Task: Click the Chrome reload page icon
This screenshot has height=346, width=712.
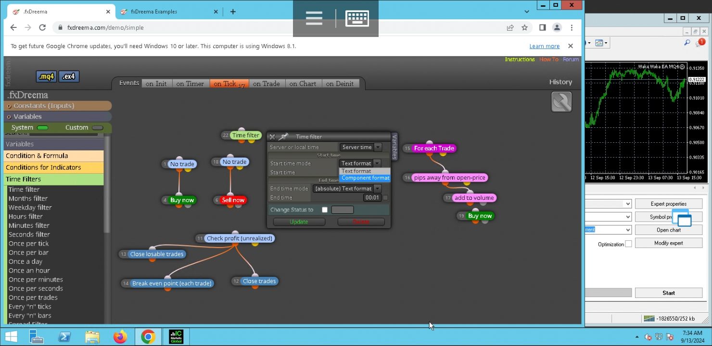Action: (42, 27)
